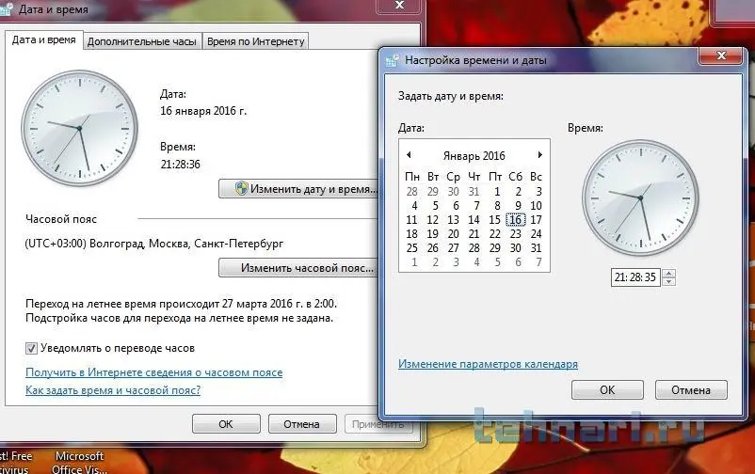Click analog clock in 'Настройка времени и даты' dialog
The width and height of the screenshot is (755, 474).
click(640, 197)
